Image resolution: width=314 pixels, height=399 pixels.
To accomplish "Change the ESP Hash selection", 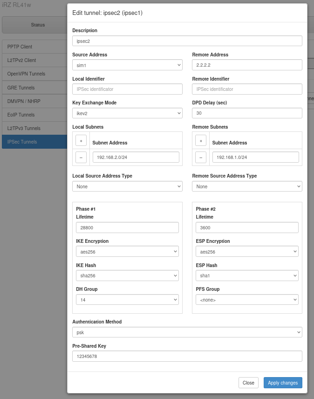I will pyautogui.click(x=247, y=276).
